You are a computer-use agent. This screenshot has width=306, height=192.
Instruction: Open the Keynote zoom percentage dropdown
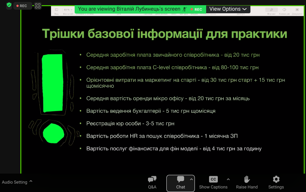pos(68,10)
